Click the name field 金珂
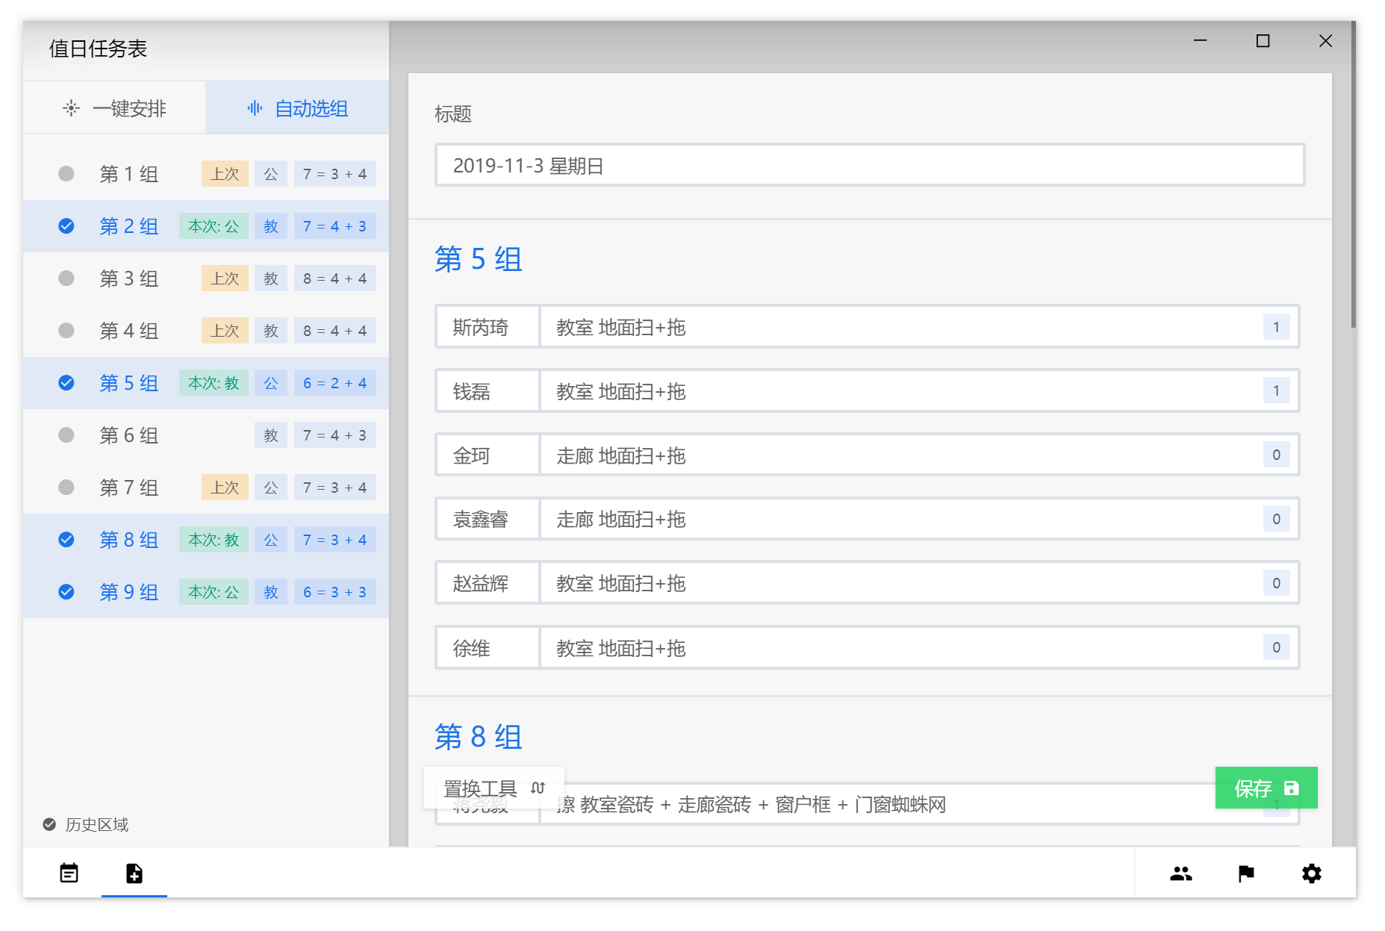Image resolution: width=1385 pixels, height=931 pixels. coord(488,455)
